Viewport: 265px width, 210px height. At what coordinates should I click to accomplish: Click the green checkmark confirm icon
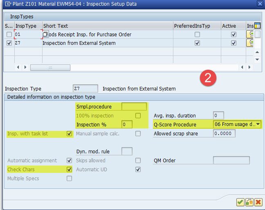click(240, 202)
